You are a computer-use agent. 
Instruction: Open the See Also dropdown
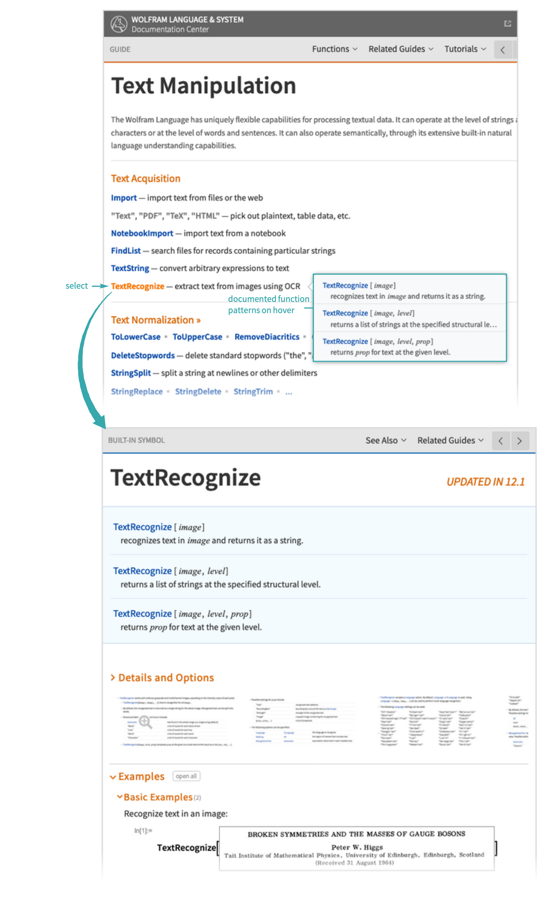click(385, 441)
